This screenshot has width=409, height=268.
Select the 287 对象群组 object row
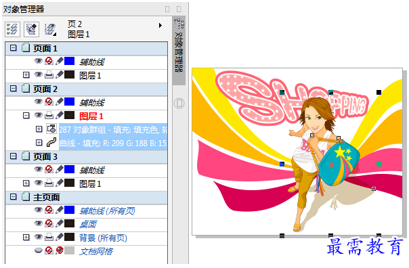[113, 129]
